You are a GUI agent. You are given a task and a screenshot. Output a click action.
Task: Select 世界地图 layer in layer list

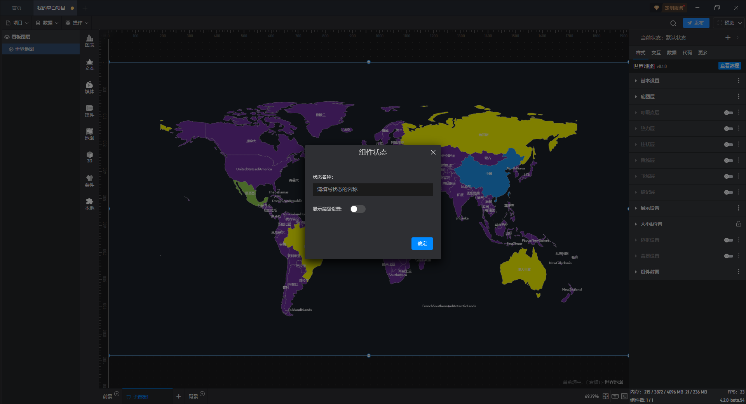pos(41,49)
